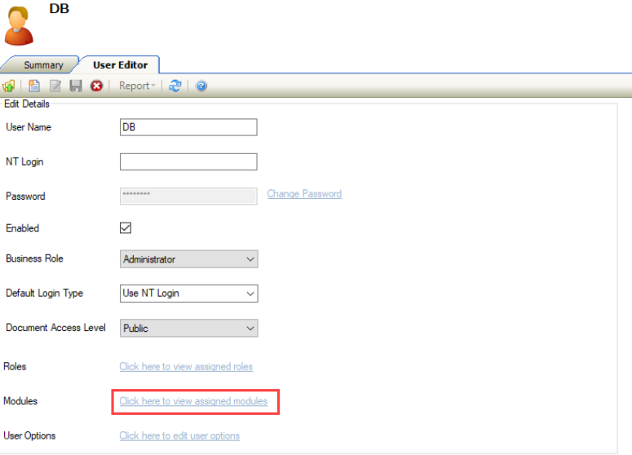
Task: Click the DB user avatar image
Action: (x=20, y=24)
